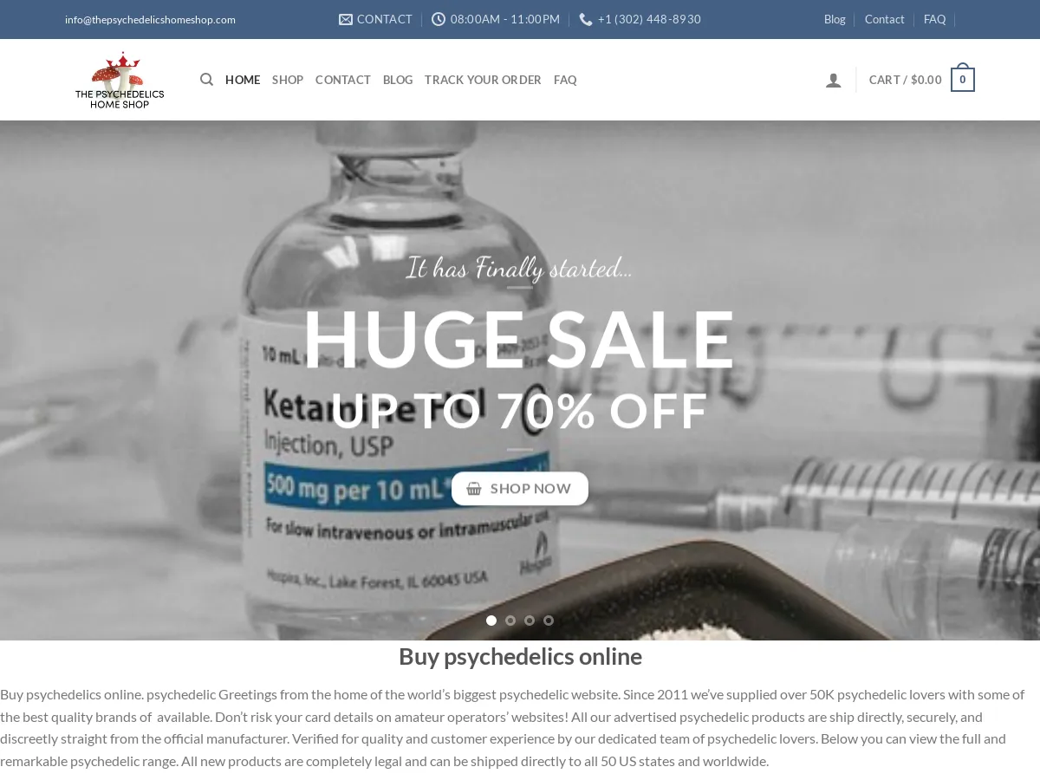Viewport: 1040px width, 780px height.
Task: Click the Shop Now button
Action: (520, 489)
